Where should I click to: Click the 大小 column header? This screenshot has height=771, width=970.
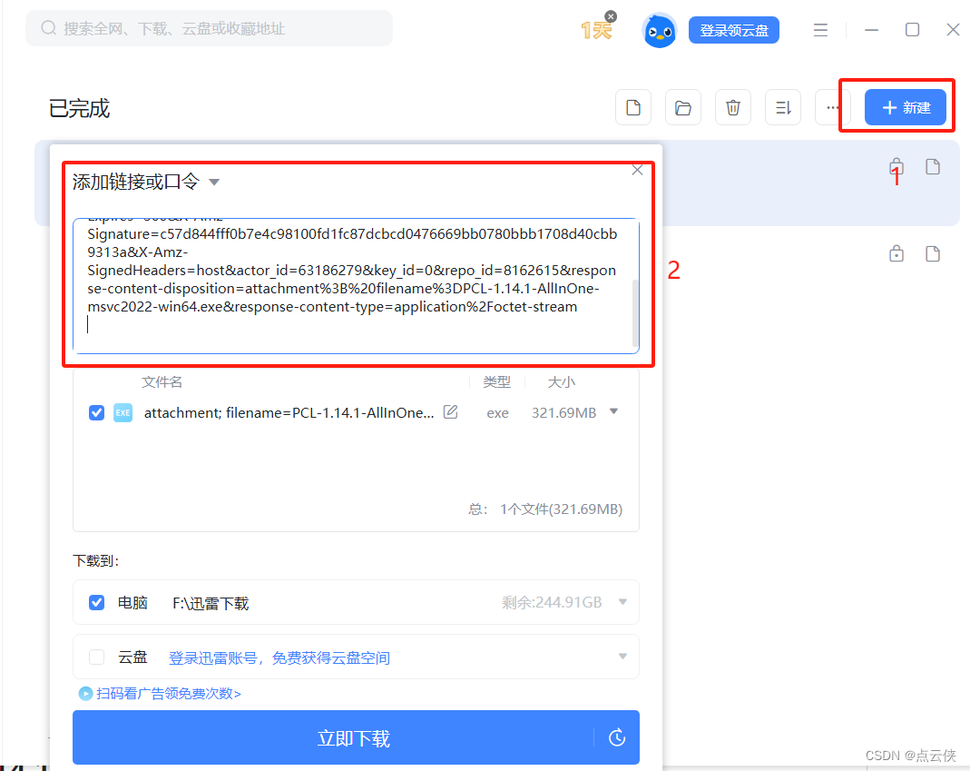pos(561,382)
